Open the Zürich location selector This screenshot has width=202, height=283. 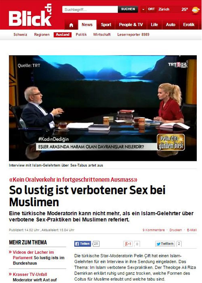pyautogui.click(x=164, y=9)
